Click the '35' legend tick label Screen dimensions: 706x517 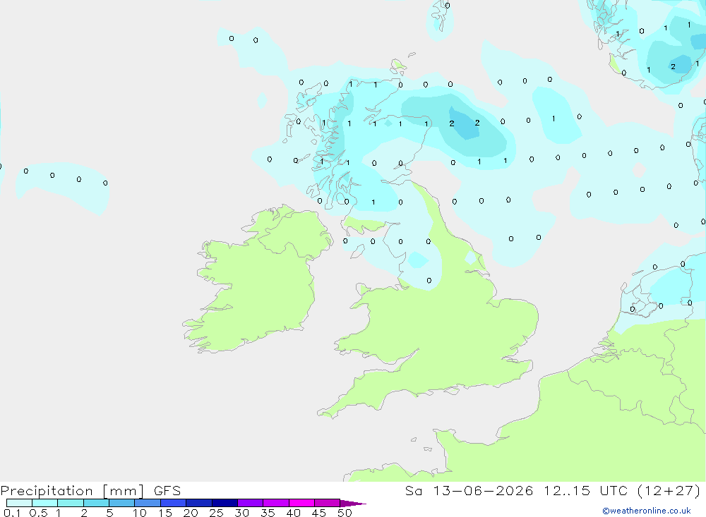268,513
